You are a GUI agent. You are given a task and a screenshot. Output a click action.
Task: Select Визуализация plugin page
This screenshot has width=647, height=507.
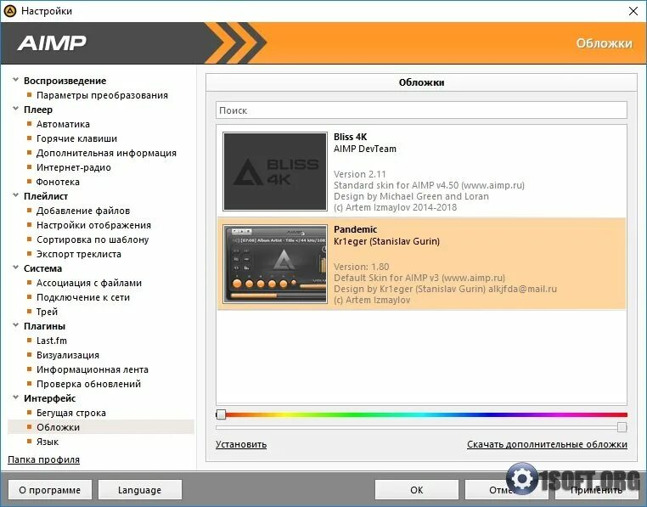coord(68,356)
